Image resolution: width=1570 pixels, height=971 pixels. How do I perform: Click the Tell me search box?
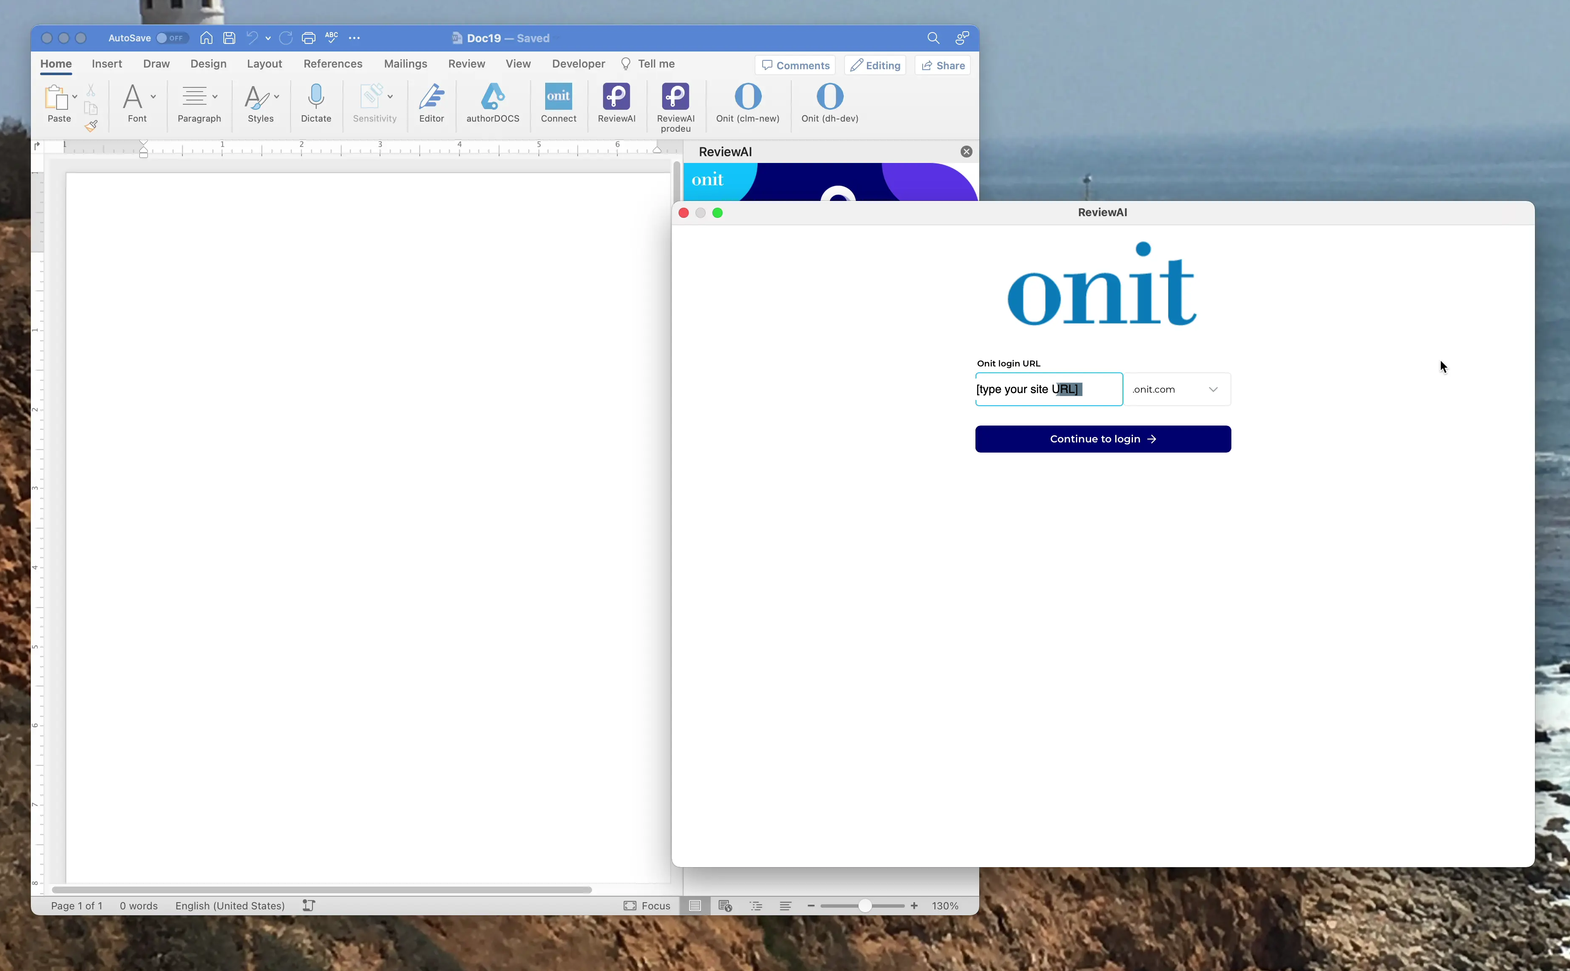click(x=647, y=64)
